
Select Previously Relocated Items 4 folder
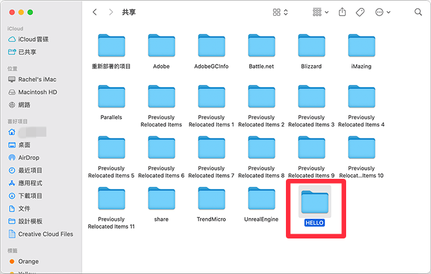point(361,96)
